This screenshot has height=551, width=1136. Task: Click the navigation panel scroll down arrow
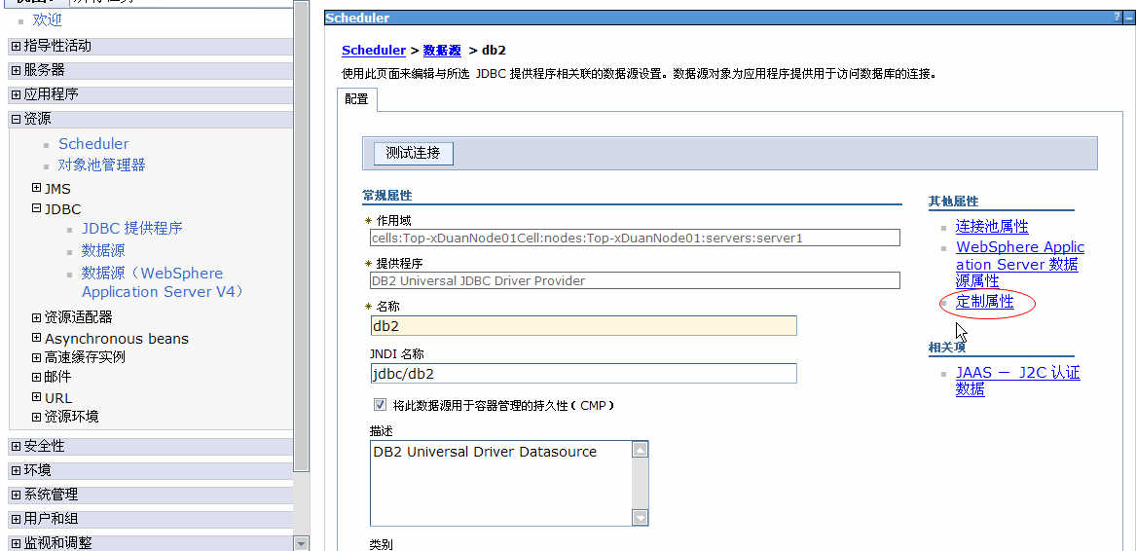302,543
